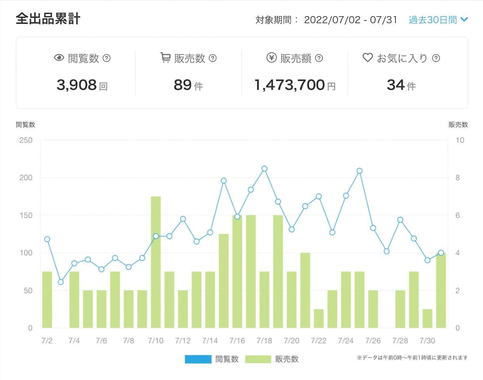Open the 過去30日間 period dropdown
This screenshot has width=483, height=380.
(438, 20)
